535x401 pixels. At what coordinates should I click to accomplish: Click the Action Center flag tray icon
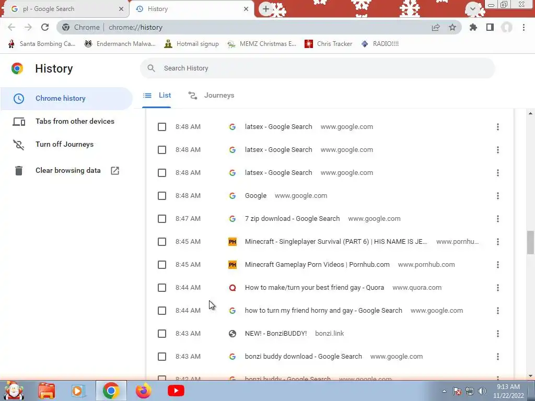tap(457, 391)
